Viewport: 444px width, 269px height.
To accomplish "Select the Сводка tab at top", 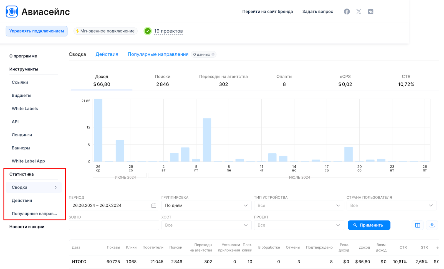I will click(x=77, y=54).
